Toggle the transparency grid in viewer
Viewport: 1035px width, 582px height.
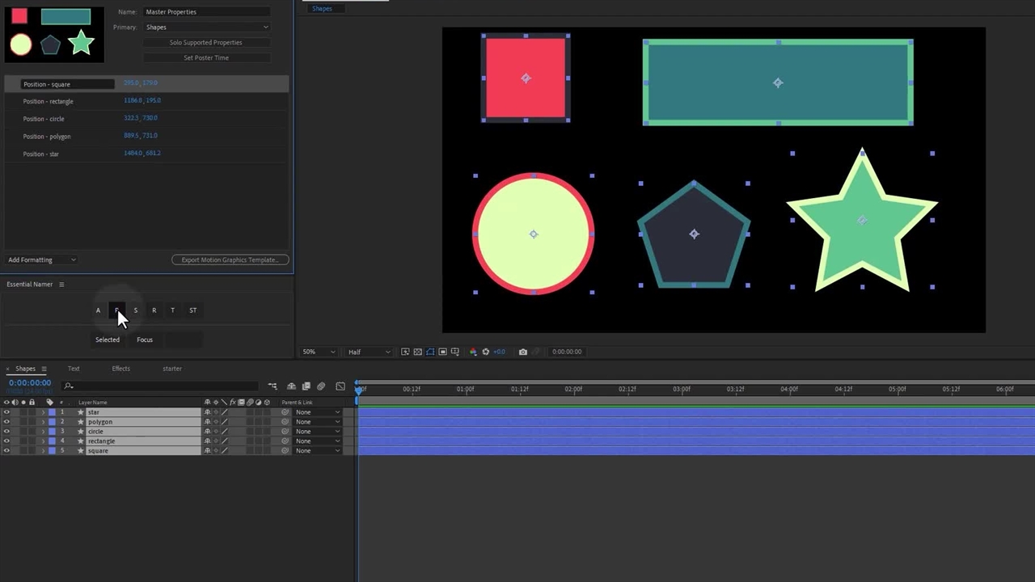click(417, 352)
